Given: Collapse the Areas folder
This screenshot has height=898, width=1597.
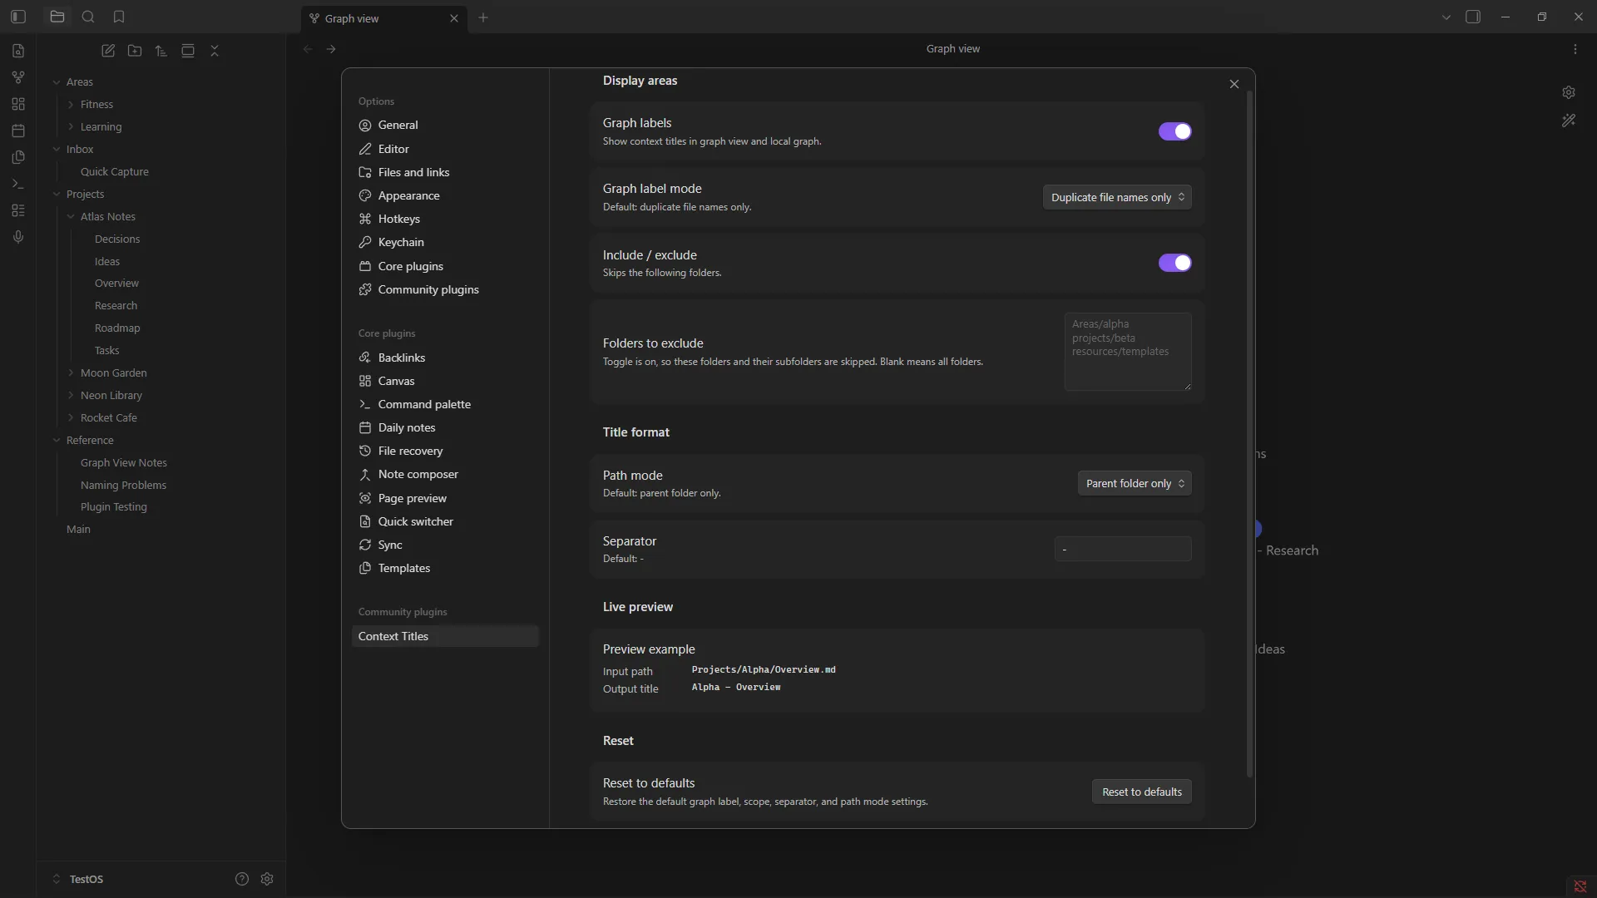Looking at the screenshot, I should (x=57, y=81).
